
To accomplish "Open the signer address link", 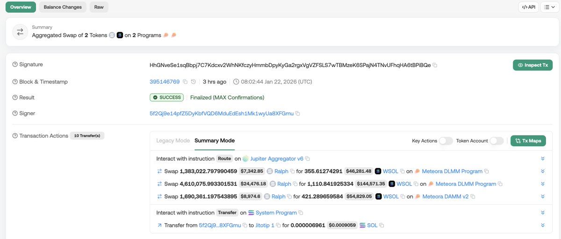I will pyautogui.click(x=222, y=114).
